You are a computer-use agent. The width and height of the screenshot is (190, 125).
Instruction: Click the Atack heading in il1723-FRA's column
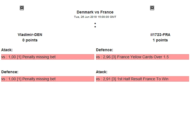pos(102,72)
